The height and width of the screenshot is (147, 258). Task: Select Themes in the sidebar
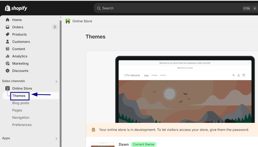coord(19,96)
